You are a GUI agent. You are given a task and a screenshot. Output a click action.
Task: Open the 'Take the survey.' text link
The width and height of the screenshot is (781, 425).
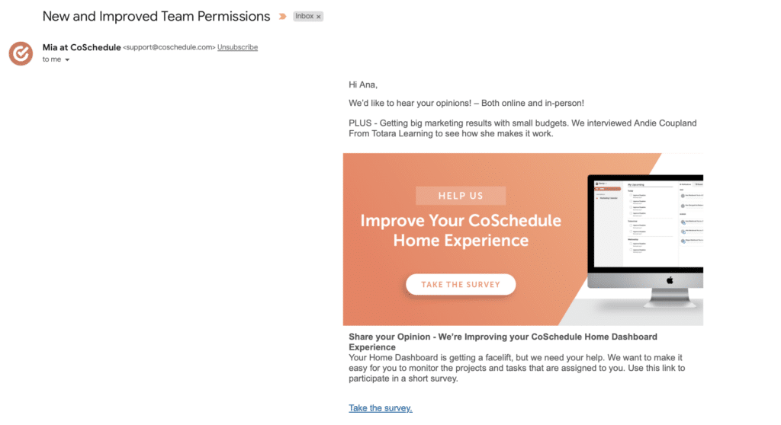click(x=381, y=408)
